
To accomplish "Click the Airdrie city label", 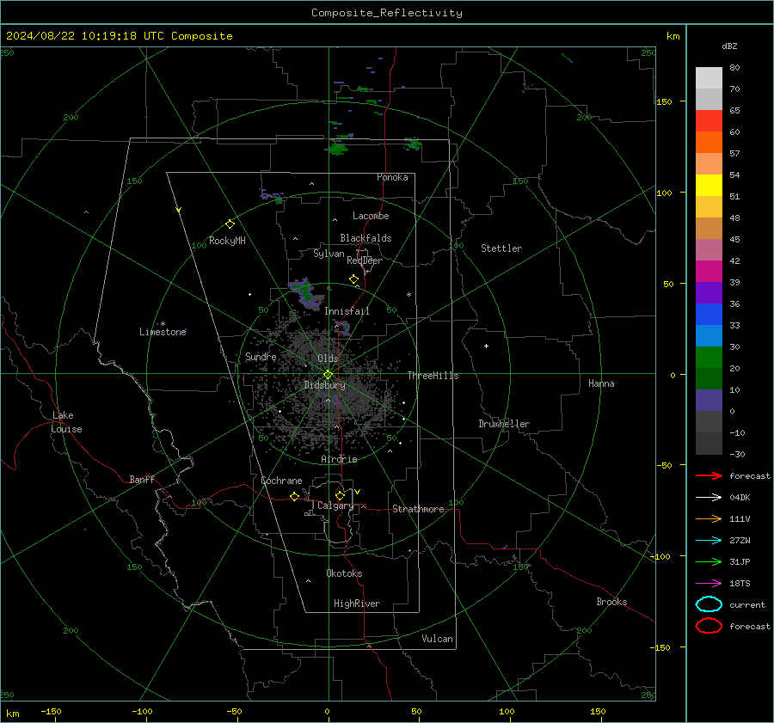I will (339, 459).
